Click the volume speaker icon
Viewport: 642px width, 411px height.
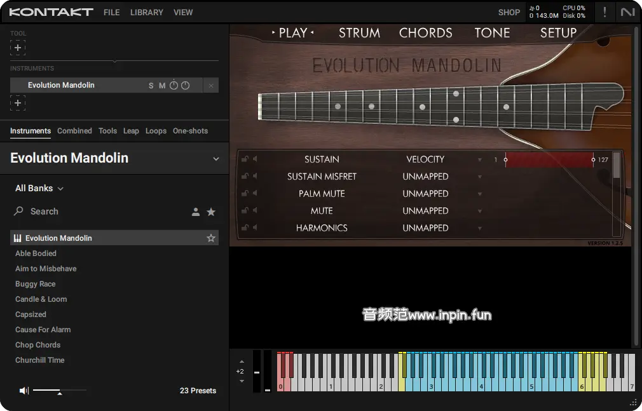24,391
